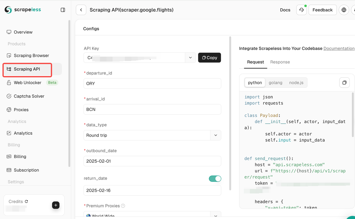Click the outbound_date input field

[152, 161]
